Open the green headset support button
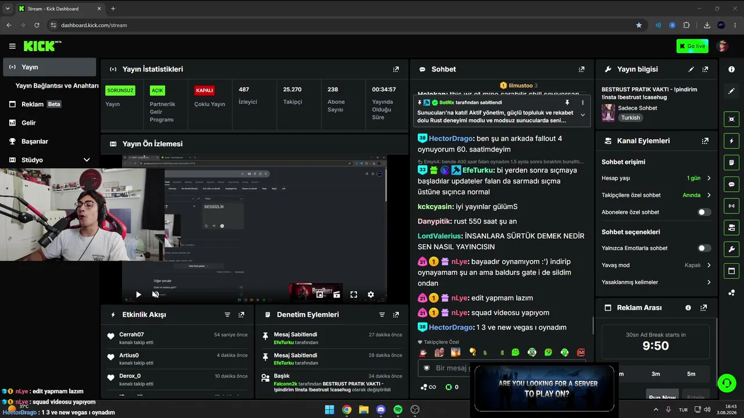Viewport: 744px width, 418px height. click(x=727, y=383)
